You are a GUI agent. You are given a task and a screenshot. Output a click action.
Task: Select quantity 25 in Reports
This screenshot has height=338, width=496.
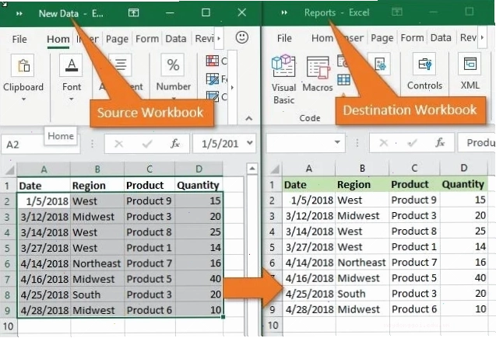(464, 232)
